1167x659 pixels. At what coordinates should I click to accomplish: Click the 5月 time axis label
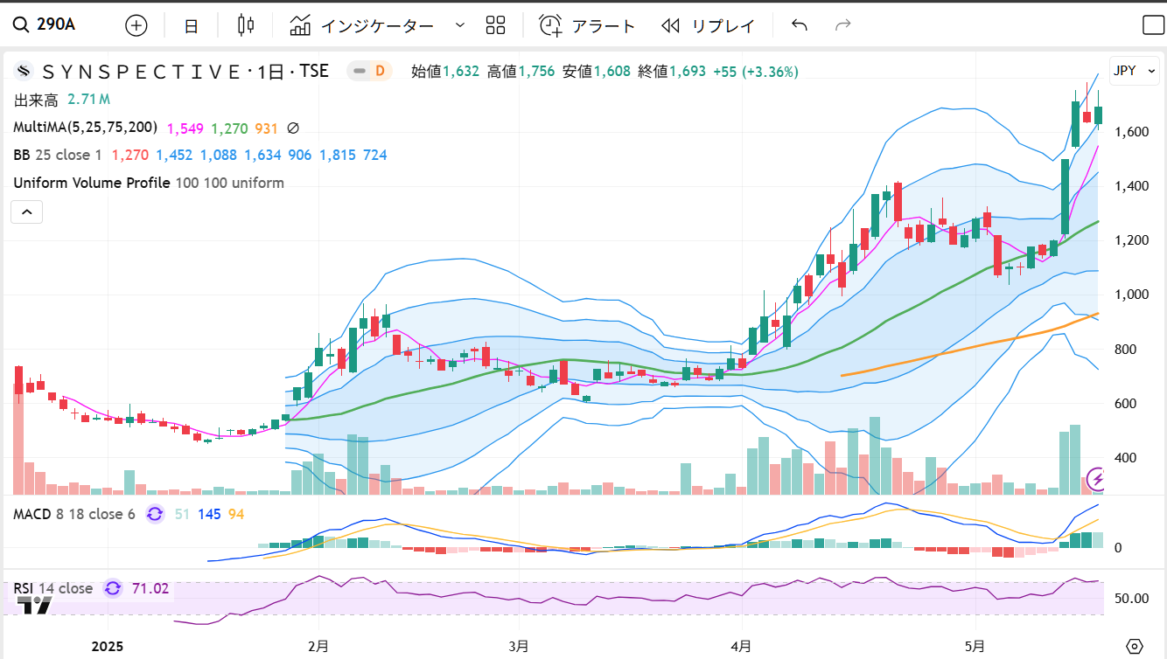tap(975, 647)
